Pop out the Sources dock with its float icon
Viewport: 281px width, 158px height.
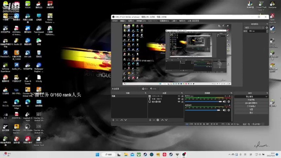[x=182, y=93]
